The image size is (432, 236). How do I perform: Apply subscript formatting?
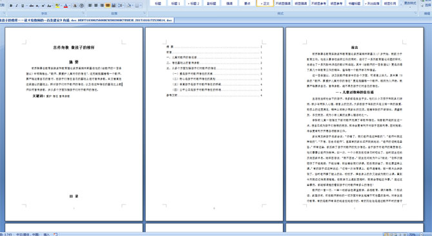(37, 6)
